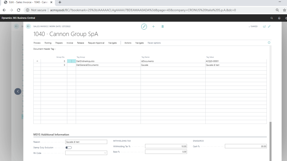Expand the Document Header Tag menu

coord(45,49)
